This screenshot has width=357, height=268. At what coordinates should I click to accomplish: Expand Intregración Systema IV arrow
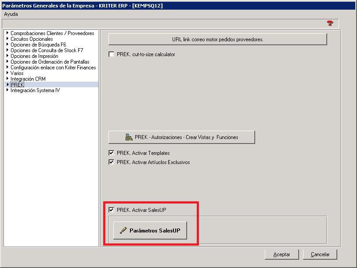(x=7, y=90)
